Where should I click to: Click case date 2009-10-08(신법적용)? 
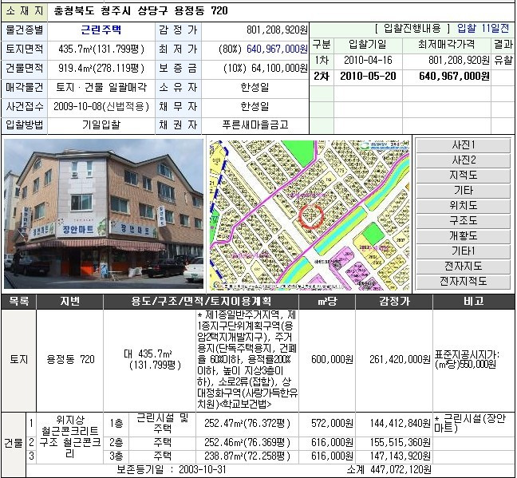coord(101,107)
